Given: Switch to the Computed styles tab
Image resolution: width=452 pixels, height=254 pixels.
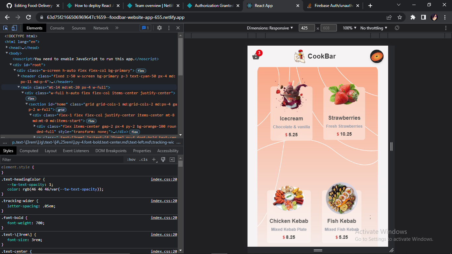Looking at the screenshot, I should point(29,151).
